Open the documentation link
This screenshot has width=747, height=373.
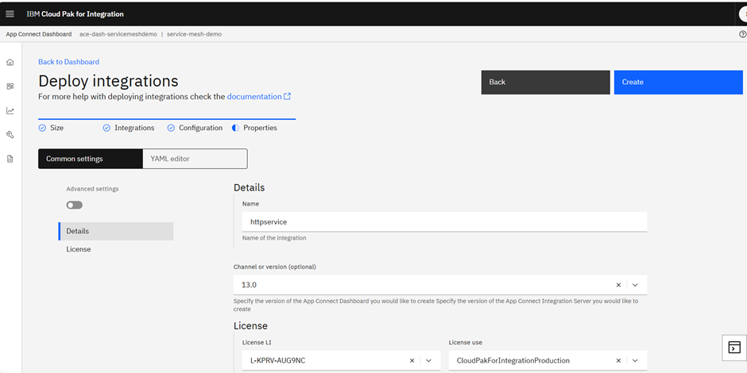click(254, 97)
